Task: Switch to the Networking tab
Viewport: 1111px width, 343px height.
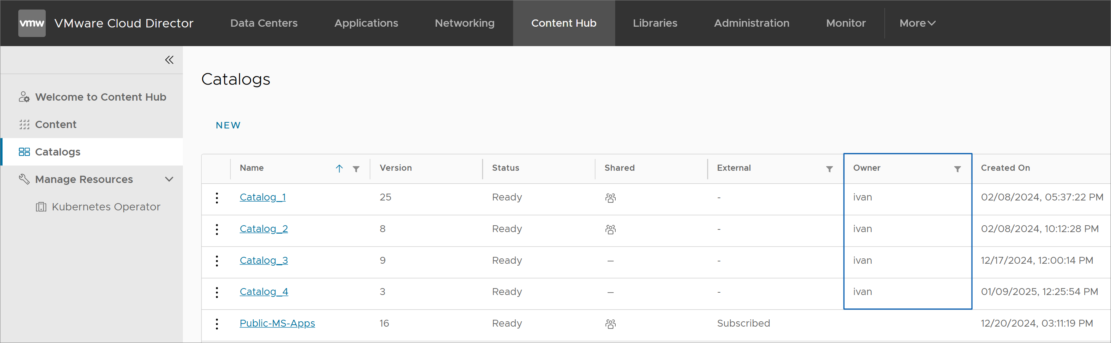Action: point(464,23)
